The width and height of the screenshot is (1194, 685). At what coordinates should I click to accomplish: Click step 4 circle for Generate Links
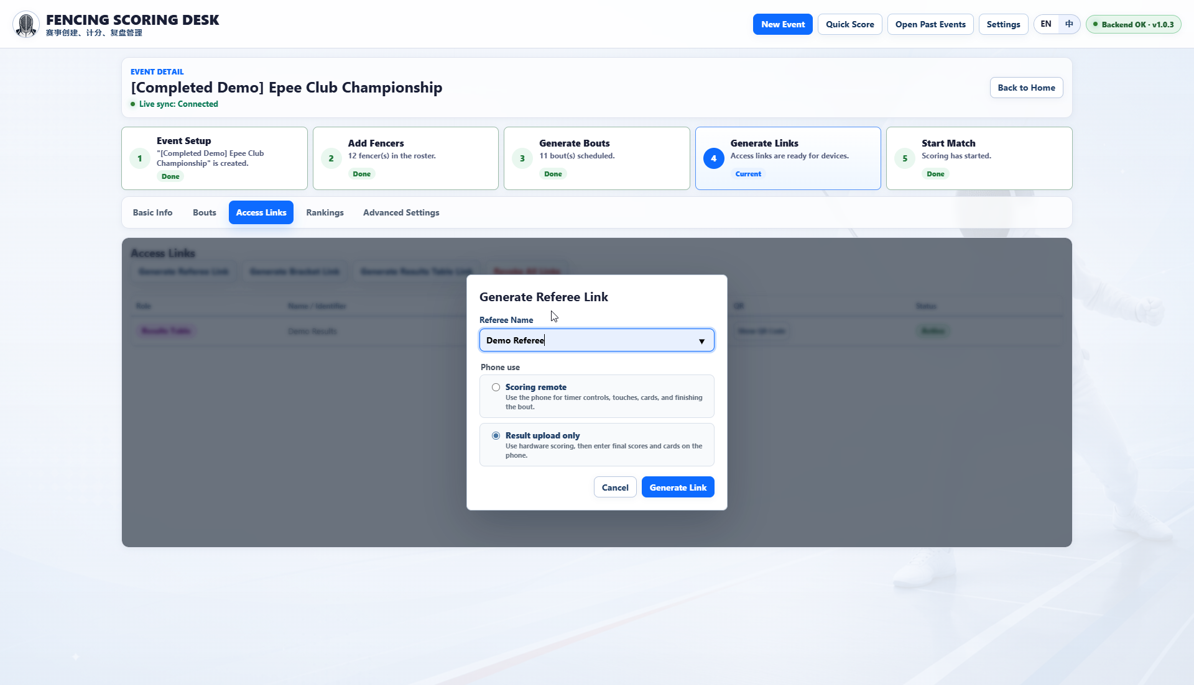(x=713, y=158)
